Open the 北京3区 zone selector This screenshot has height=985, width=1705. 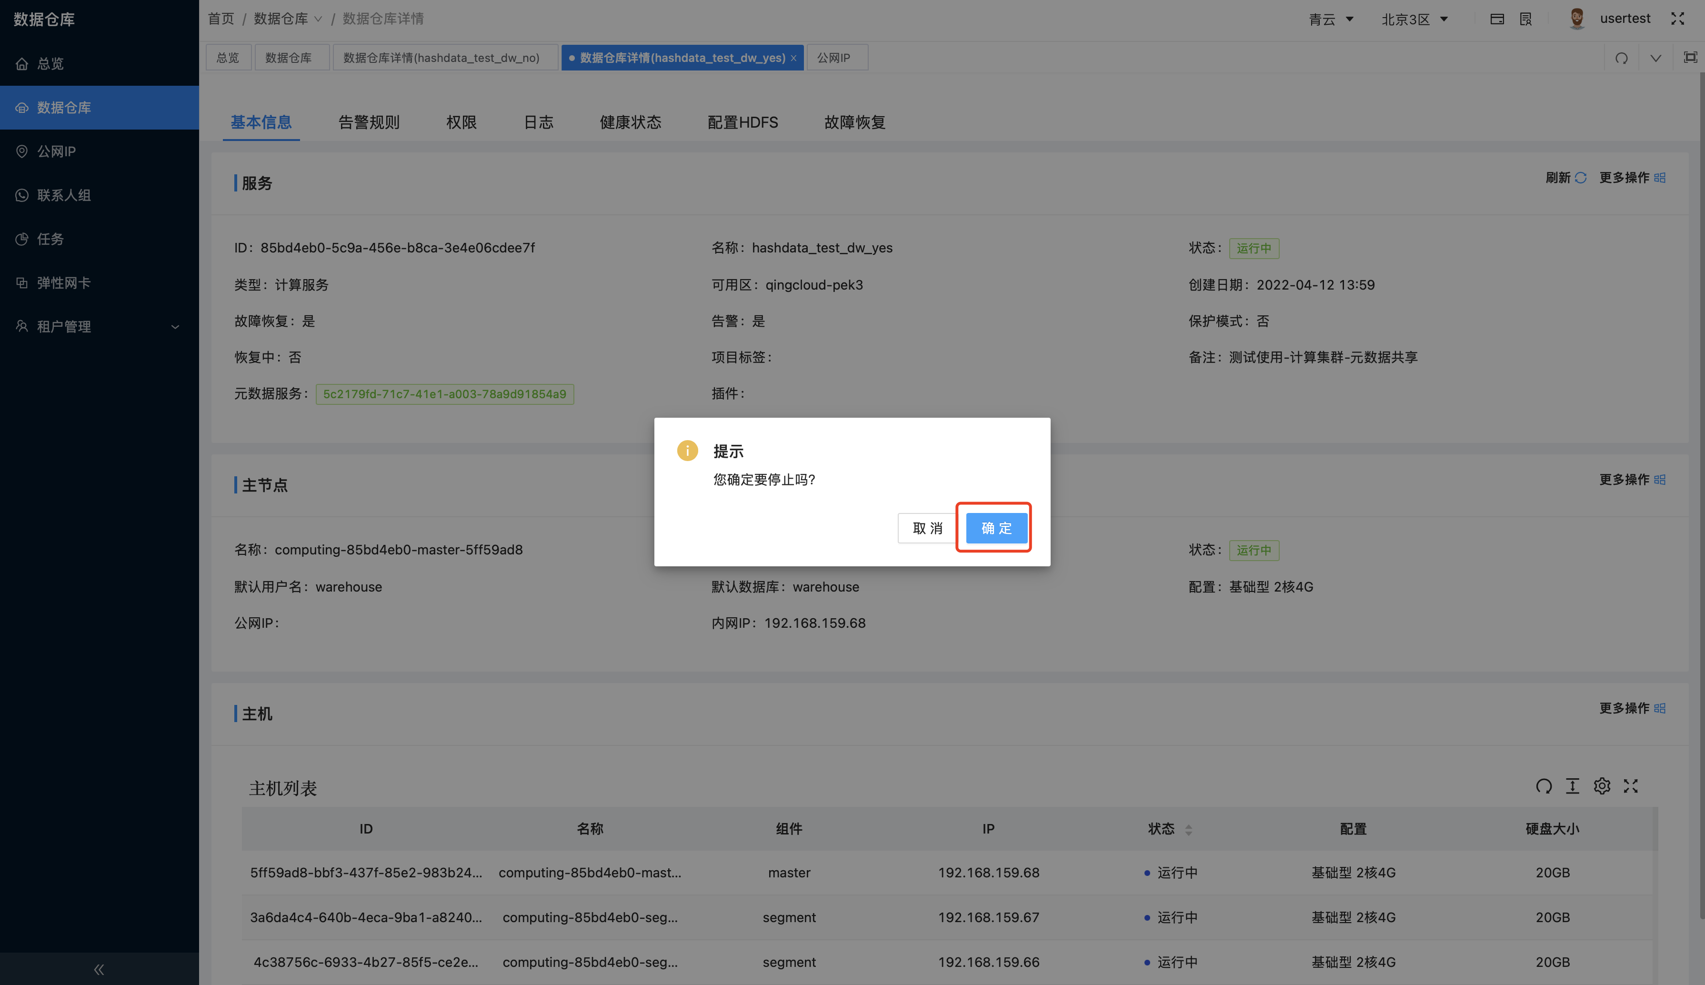[1414, 18]
